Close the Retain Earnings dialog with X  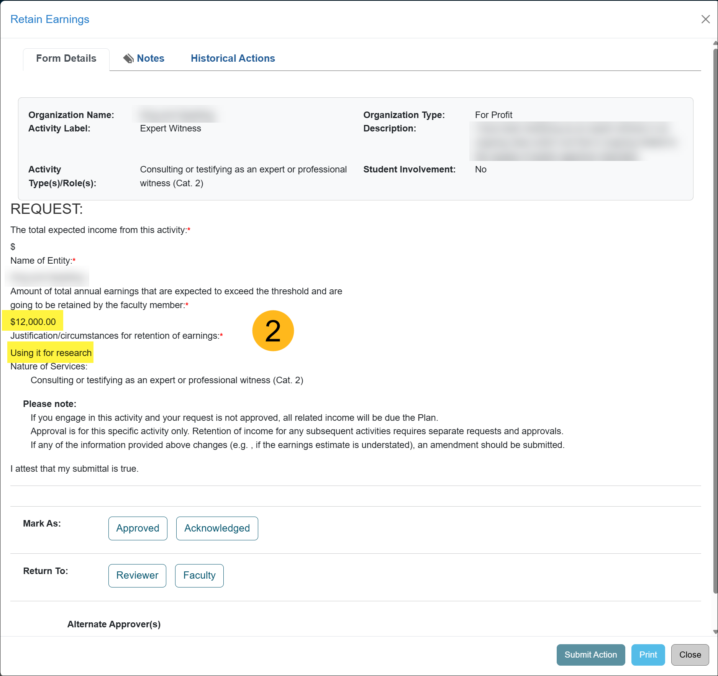(x=705, y=19)
